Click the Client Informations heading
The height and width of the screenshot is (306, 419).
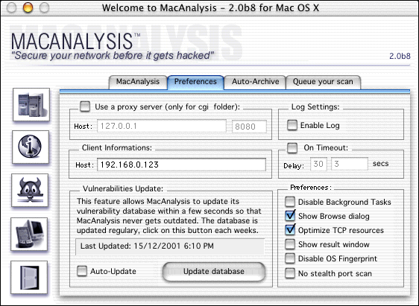click(x=117, y=148)
